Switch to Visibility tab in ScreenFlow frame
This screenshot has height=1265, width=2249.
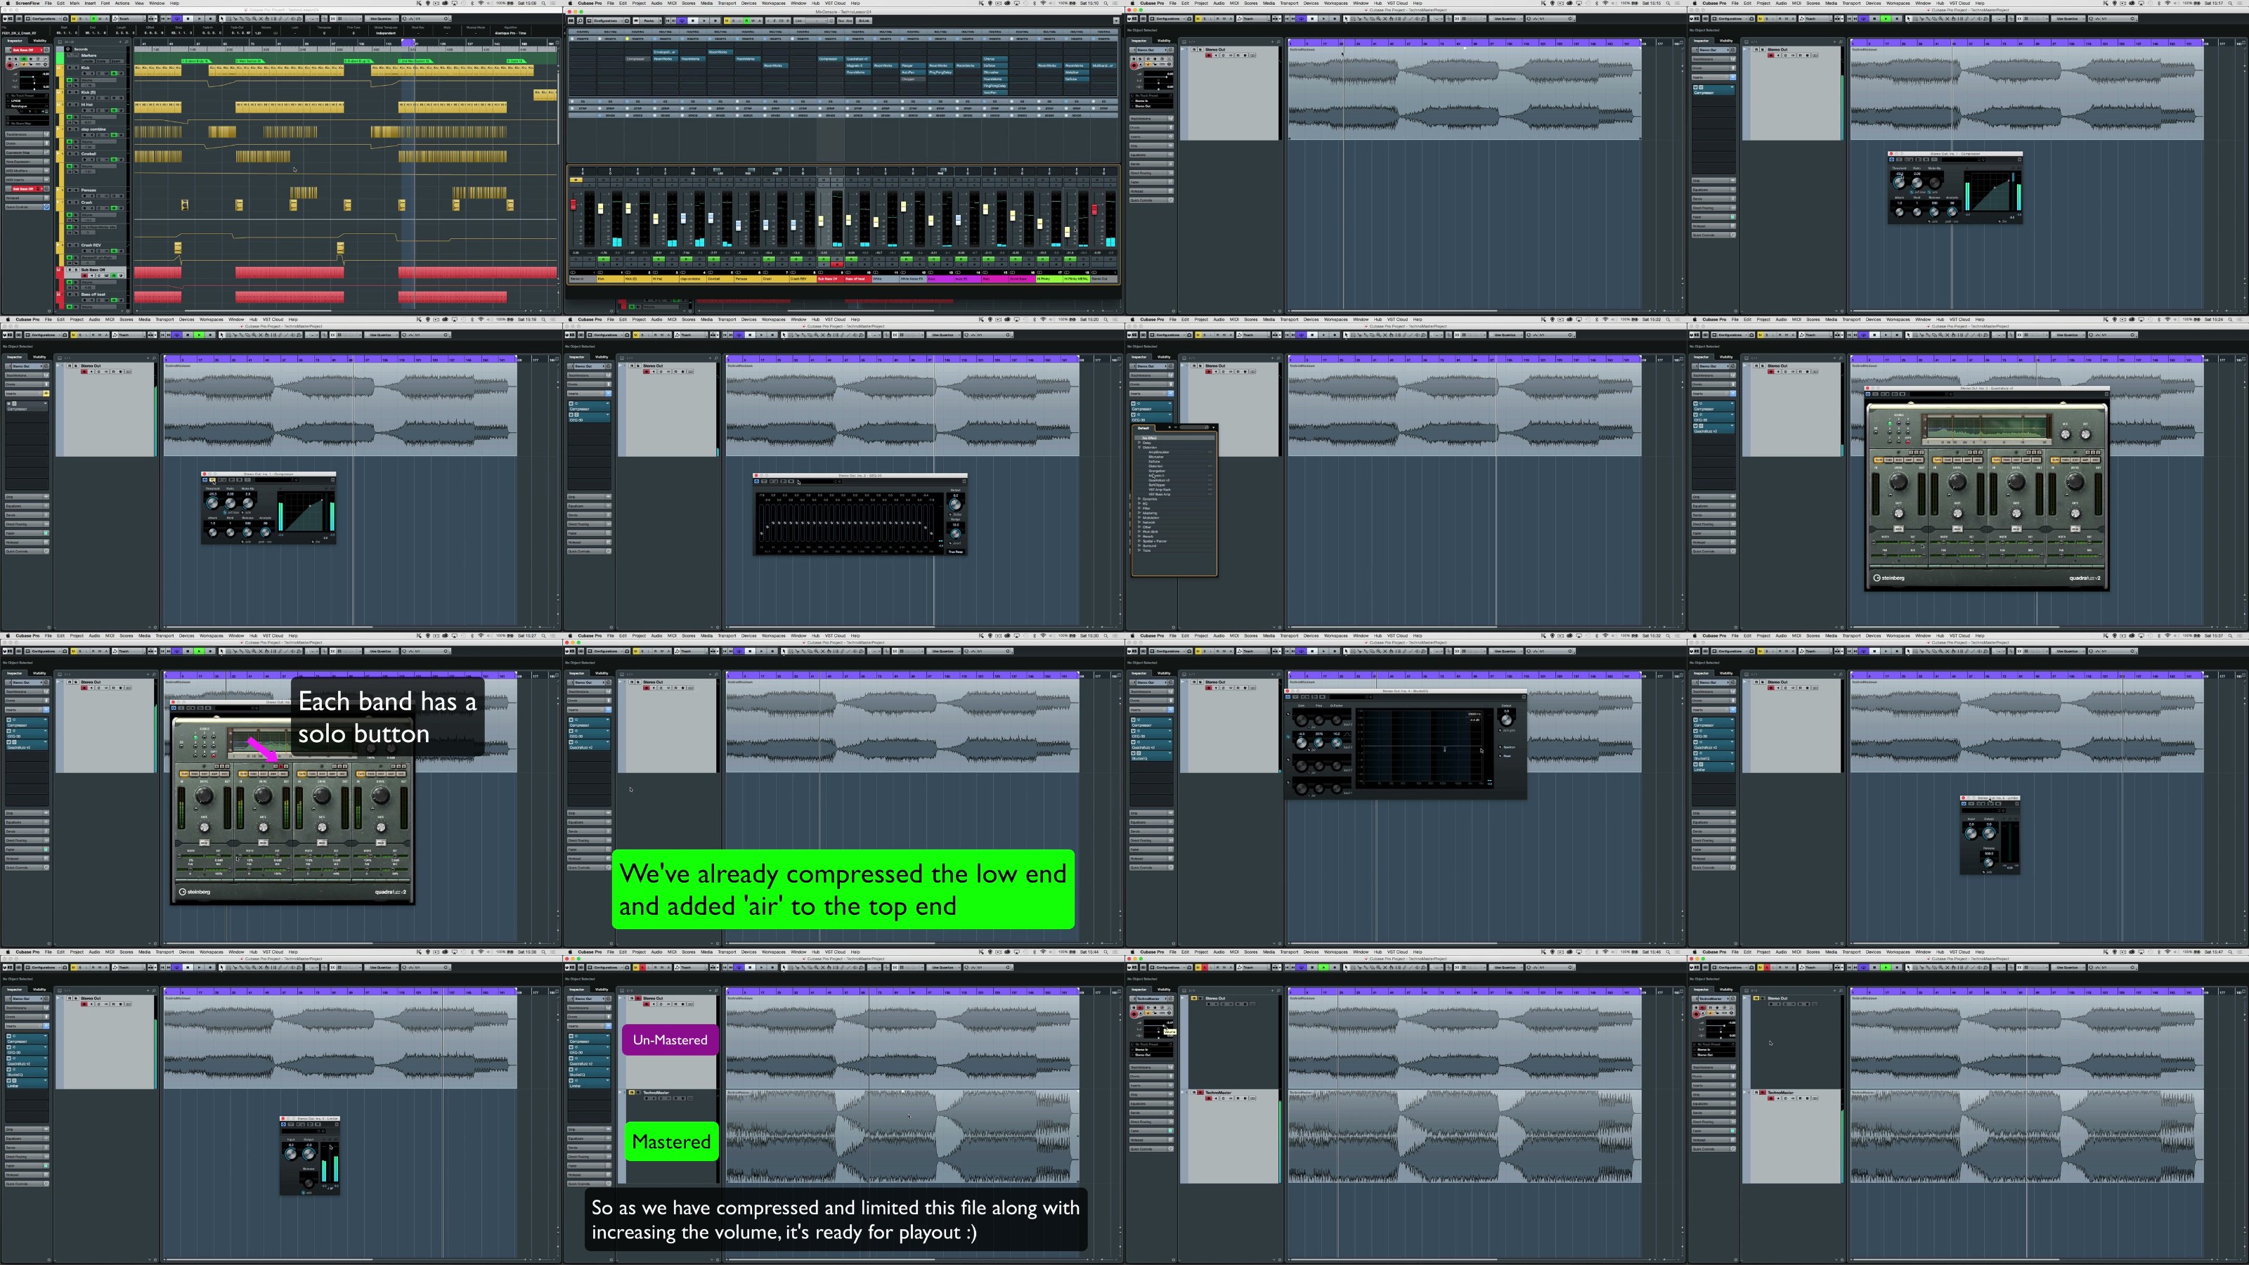[40, 41]
